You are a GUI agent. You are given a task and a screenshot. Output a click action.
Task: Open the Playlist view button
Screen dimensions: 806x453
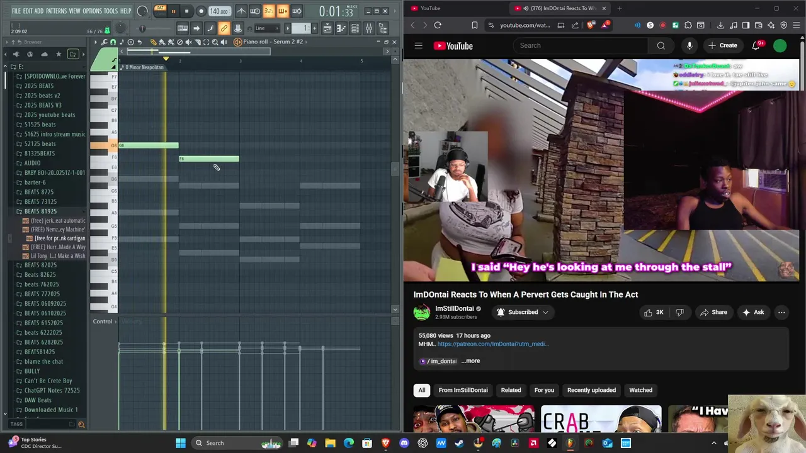(x=327, y=28)
